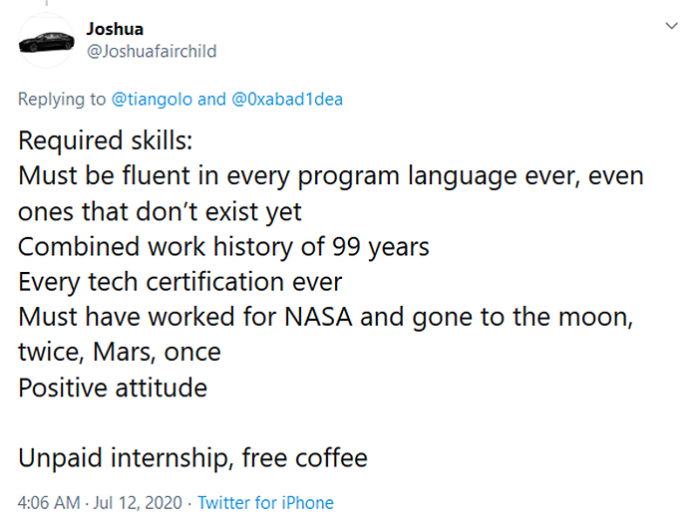This screenshot has height=531, width=698.
Task: Click the "Must be fluent" text line
Action: (330, 177)
